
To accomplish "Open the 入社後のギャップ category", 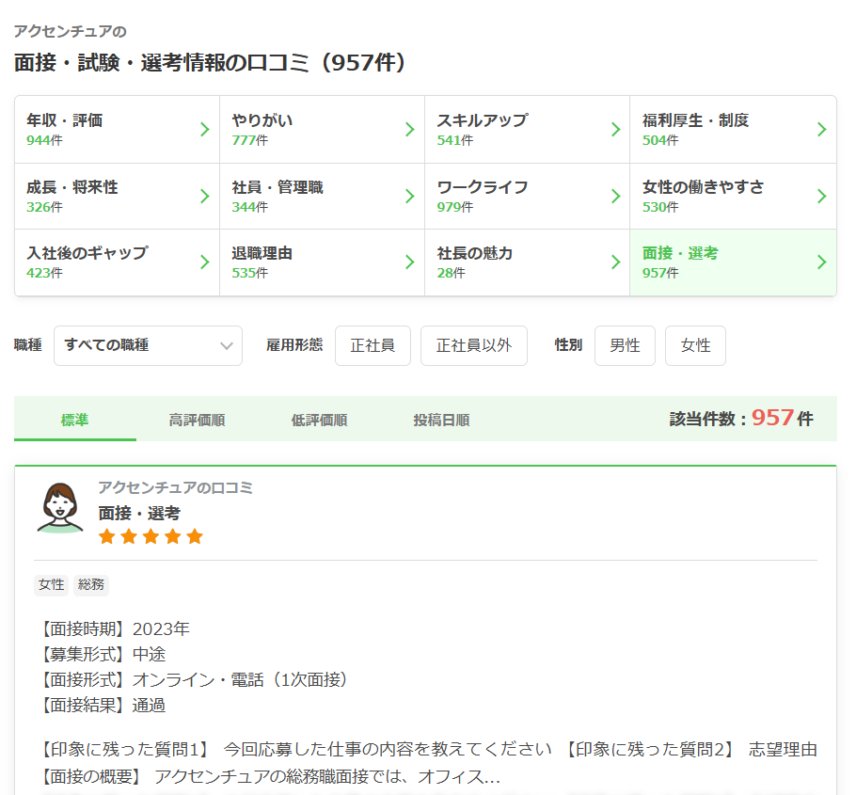I will [117, 262].
